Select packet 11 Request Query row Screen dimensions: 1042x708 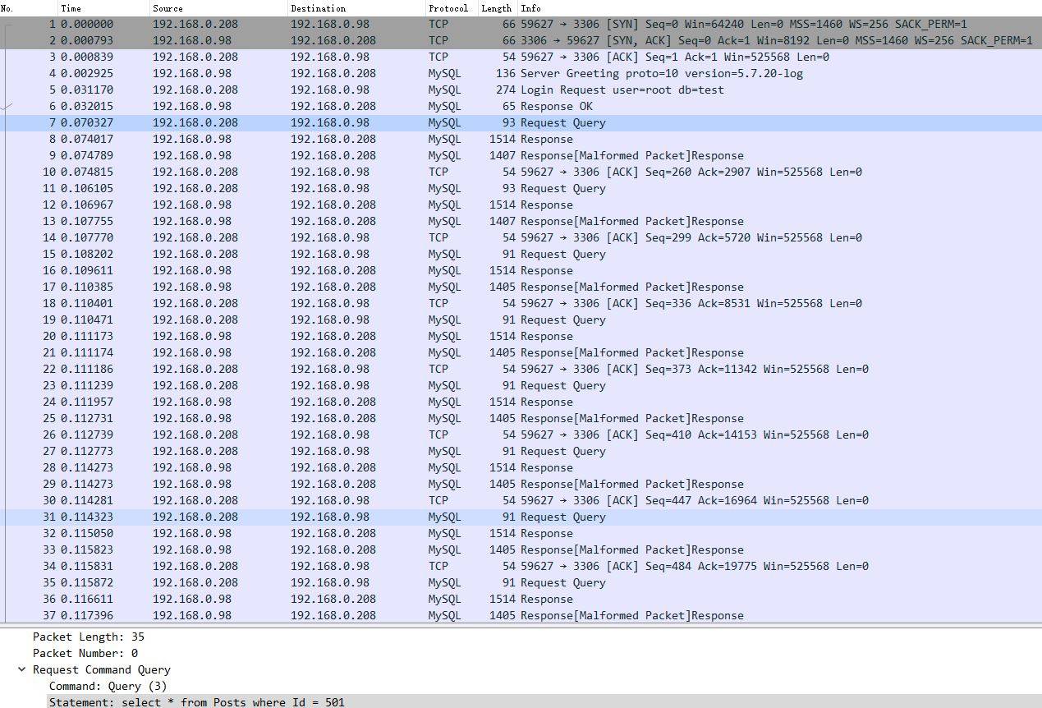pyautogui.click(x=521, y=188)
